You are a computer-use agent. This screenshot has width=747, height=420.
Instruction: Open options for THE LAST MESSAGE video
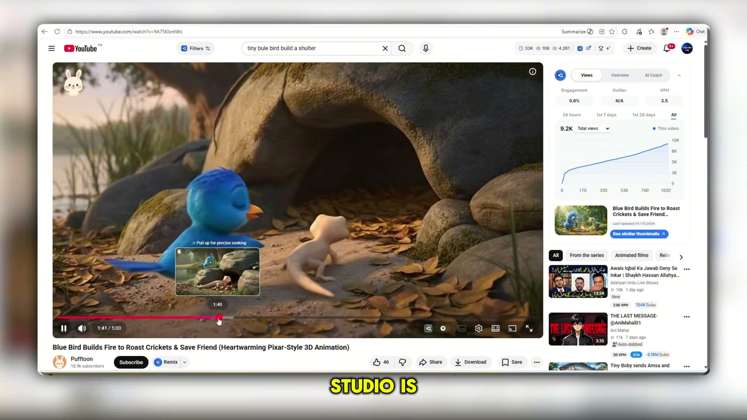click(x=687, y=317)
